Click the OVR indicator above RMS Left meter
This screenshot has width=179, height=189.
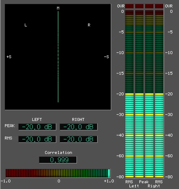[129, 6]
